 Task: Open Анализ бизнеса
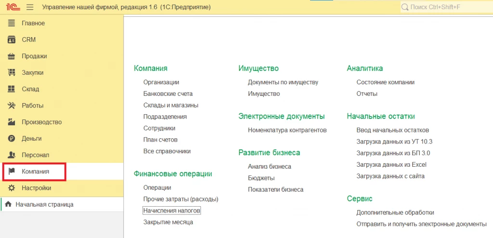point(270,167)
